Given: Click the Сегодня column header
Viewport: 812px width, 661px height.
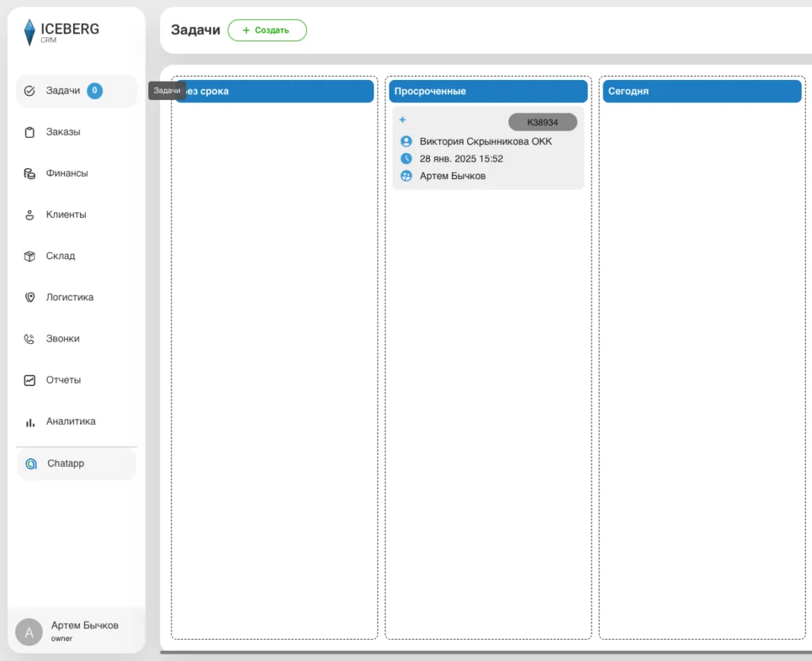Looking at the screenshot, I should 701,91.
